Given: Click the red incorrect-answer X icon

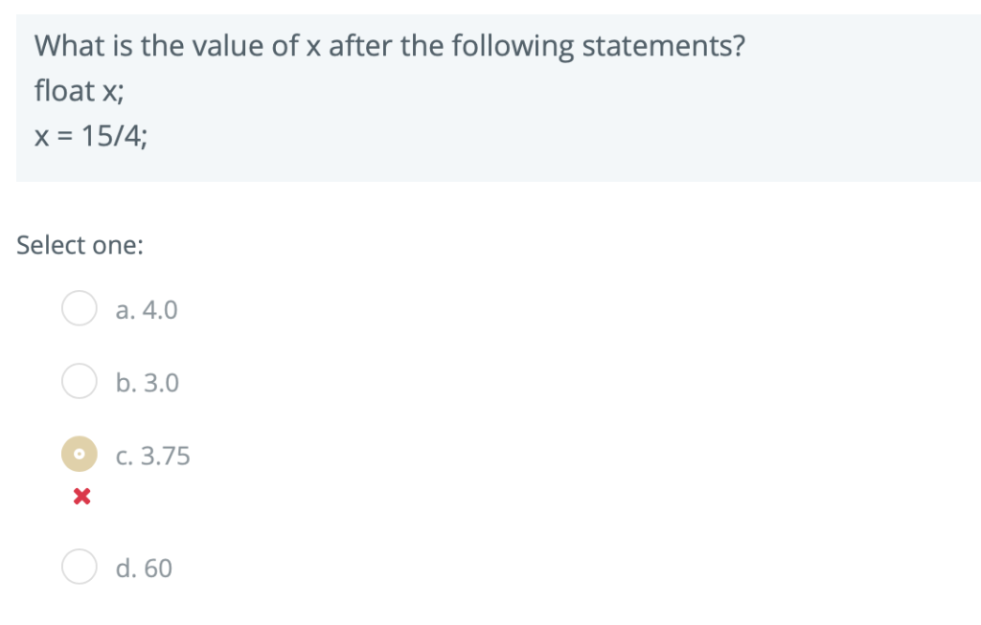Looking at the screenshot, I should click(x=80, y=496).
